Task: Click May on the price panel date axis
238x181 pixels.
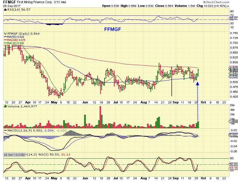Action: pos(54,103)
